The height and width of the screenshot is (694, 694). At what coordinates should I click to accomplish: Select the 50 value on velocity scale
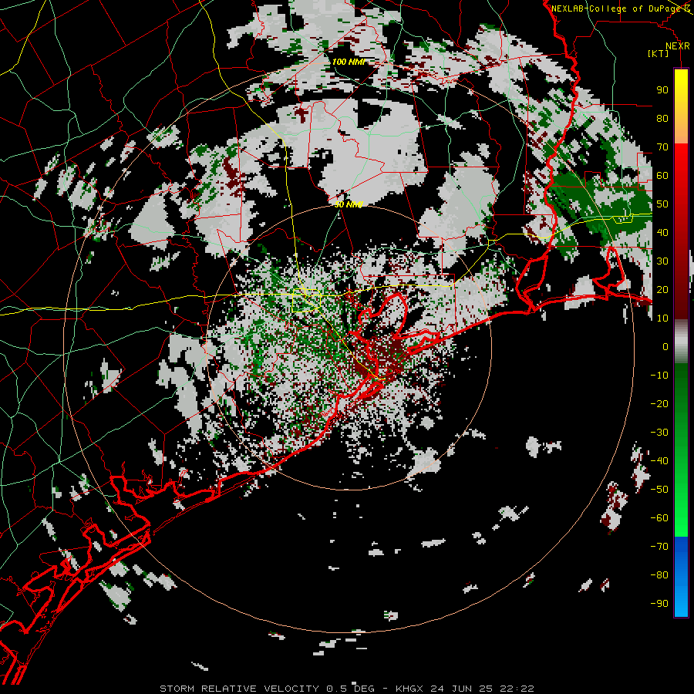point(662,204)
